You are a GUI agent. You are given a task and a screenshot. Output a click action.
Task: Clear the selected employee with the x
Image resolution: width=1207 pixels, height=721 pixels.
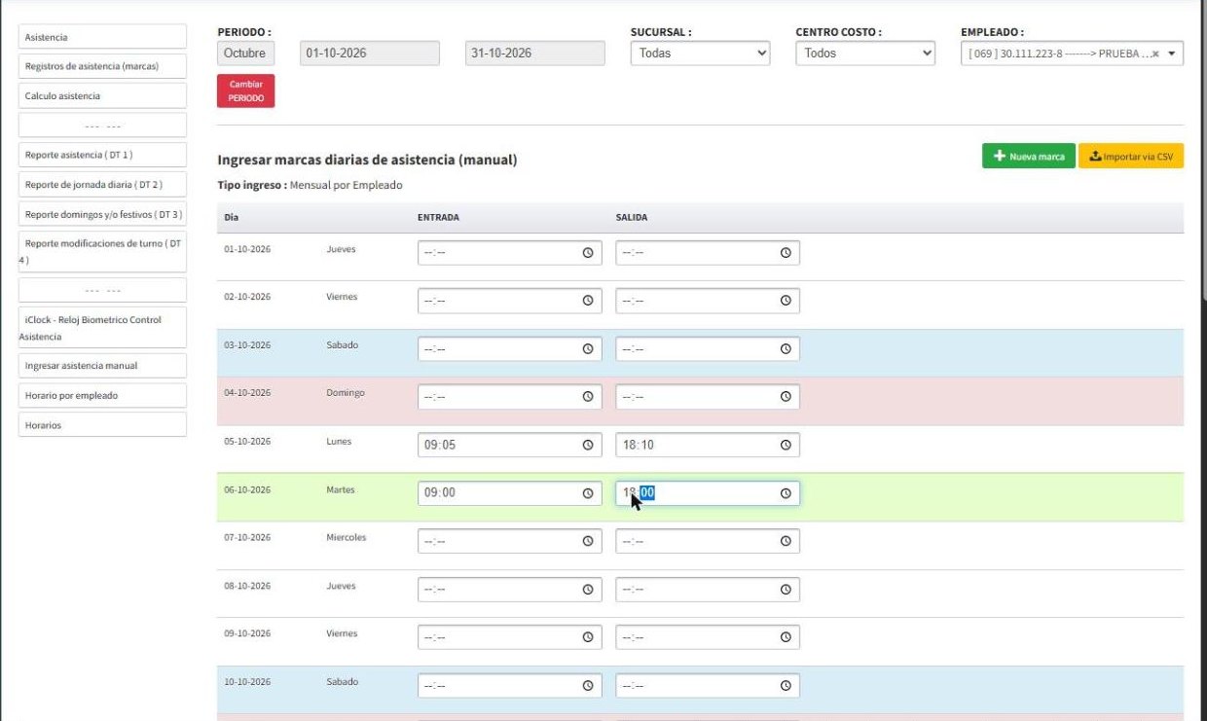(x=1155, y=54)
